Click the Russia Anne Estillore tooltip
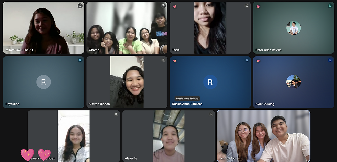Viewport: 337px width, 162px height. [187, 98]
